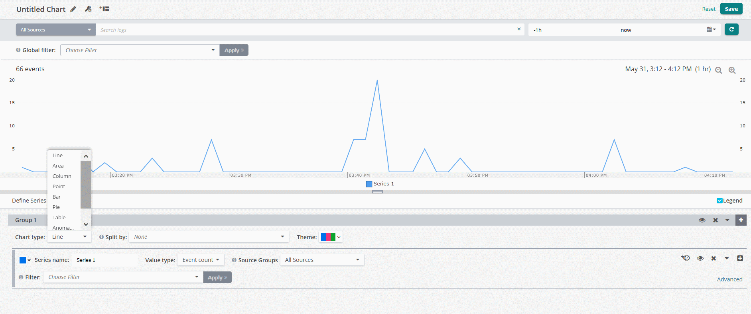Click the Global filter info icon
This screenshot has width=751, height=314.
click(18, 50)
